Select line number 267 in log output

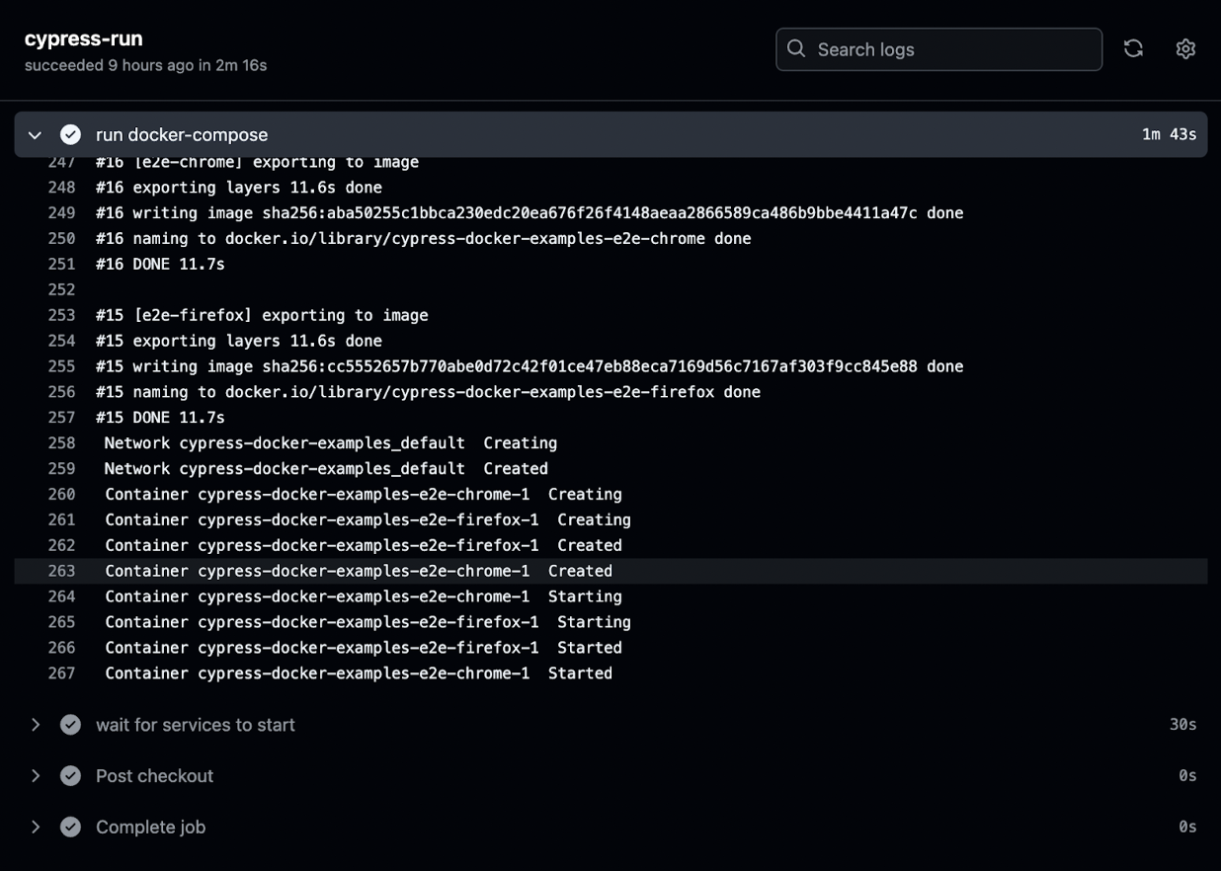61,673
